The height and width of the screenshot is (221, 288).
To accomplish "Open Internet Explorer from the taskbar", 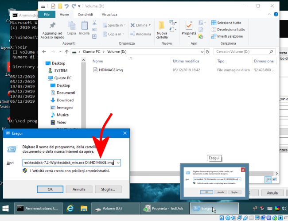I will 70,208.
